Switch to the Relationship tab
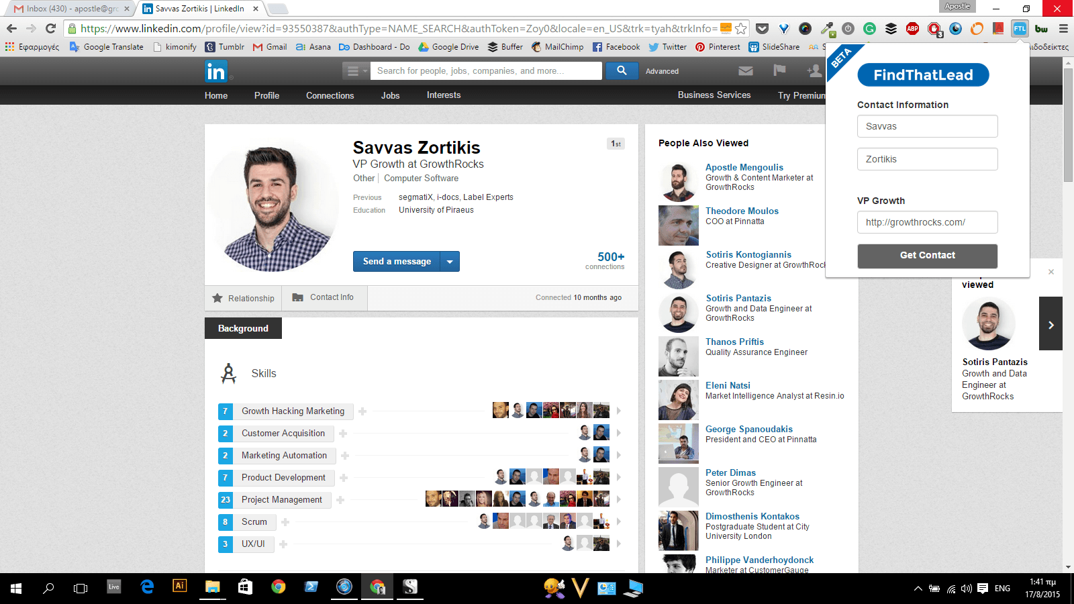This screenshot has height=604, width=1074. point(243,298)
